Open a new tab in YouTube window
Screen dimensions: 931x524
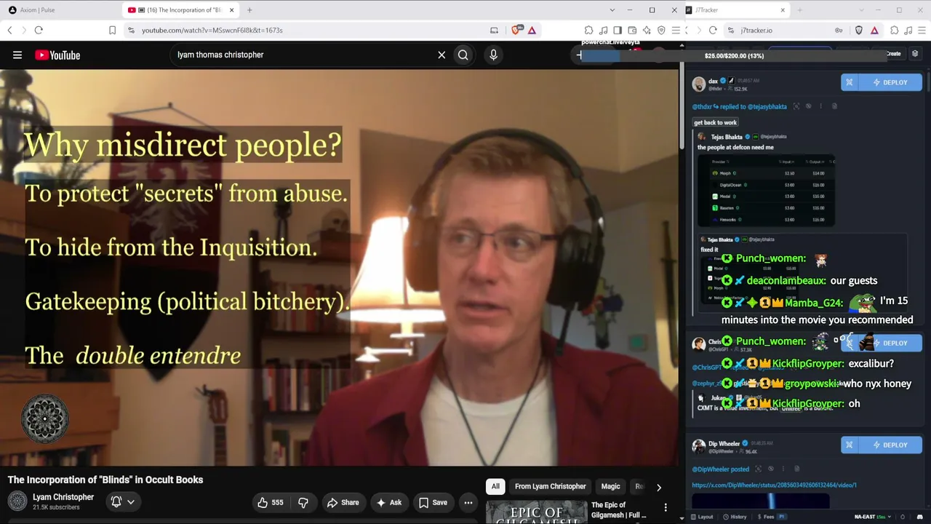pos(249,10)
